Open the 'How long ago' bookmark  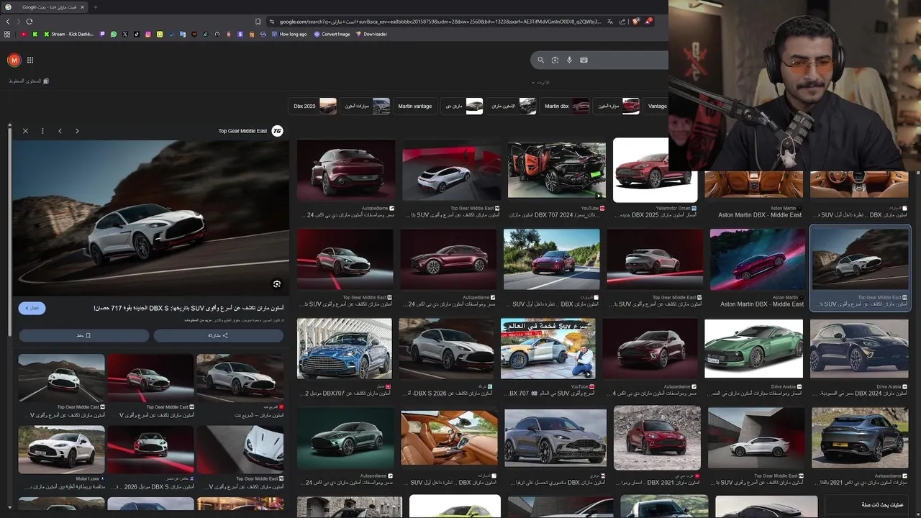pyautogui.click(x=289, y=34)
